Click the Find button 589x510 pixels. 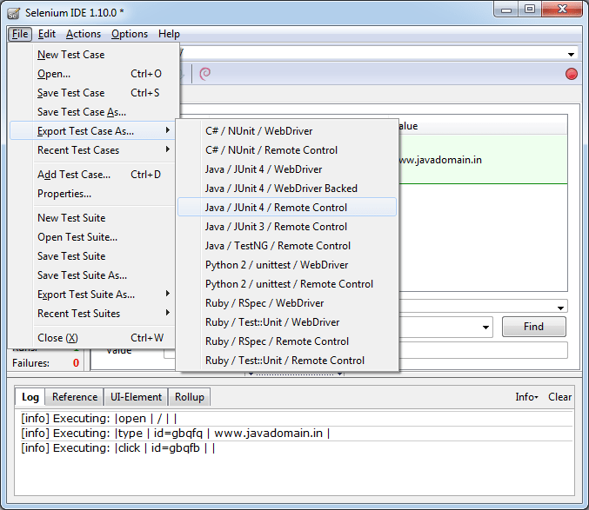(x=534, y=327)
